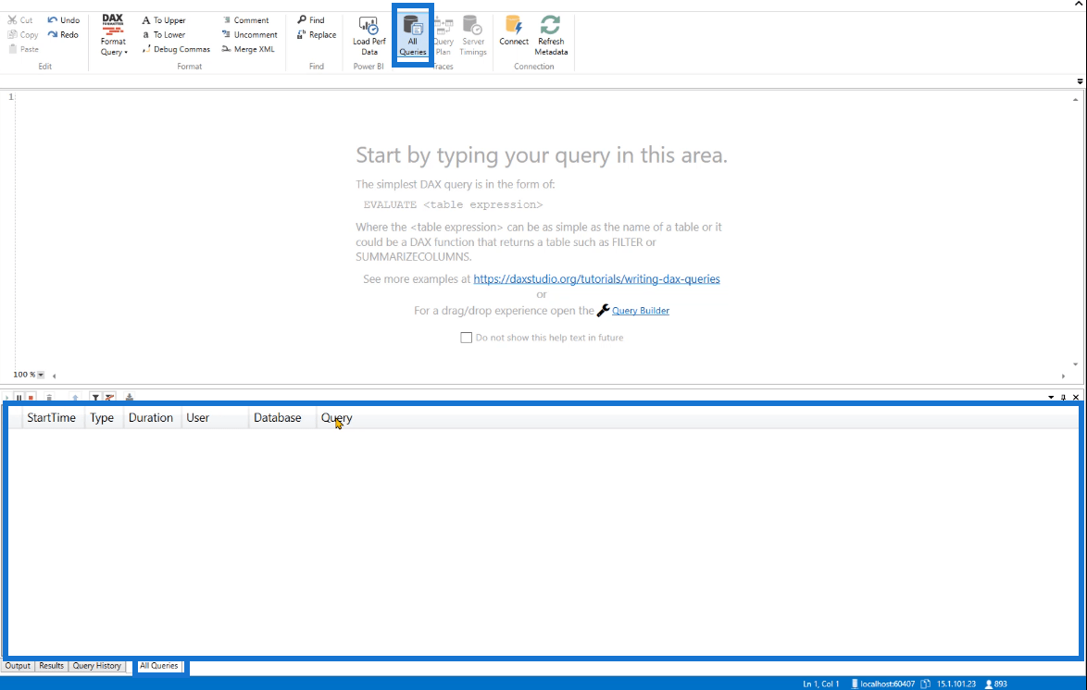1087x690 pixels.
Task: Click the editor scroll-down arrow
Action: pyautogui.click(x=1075, y=364)
